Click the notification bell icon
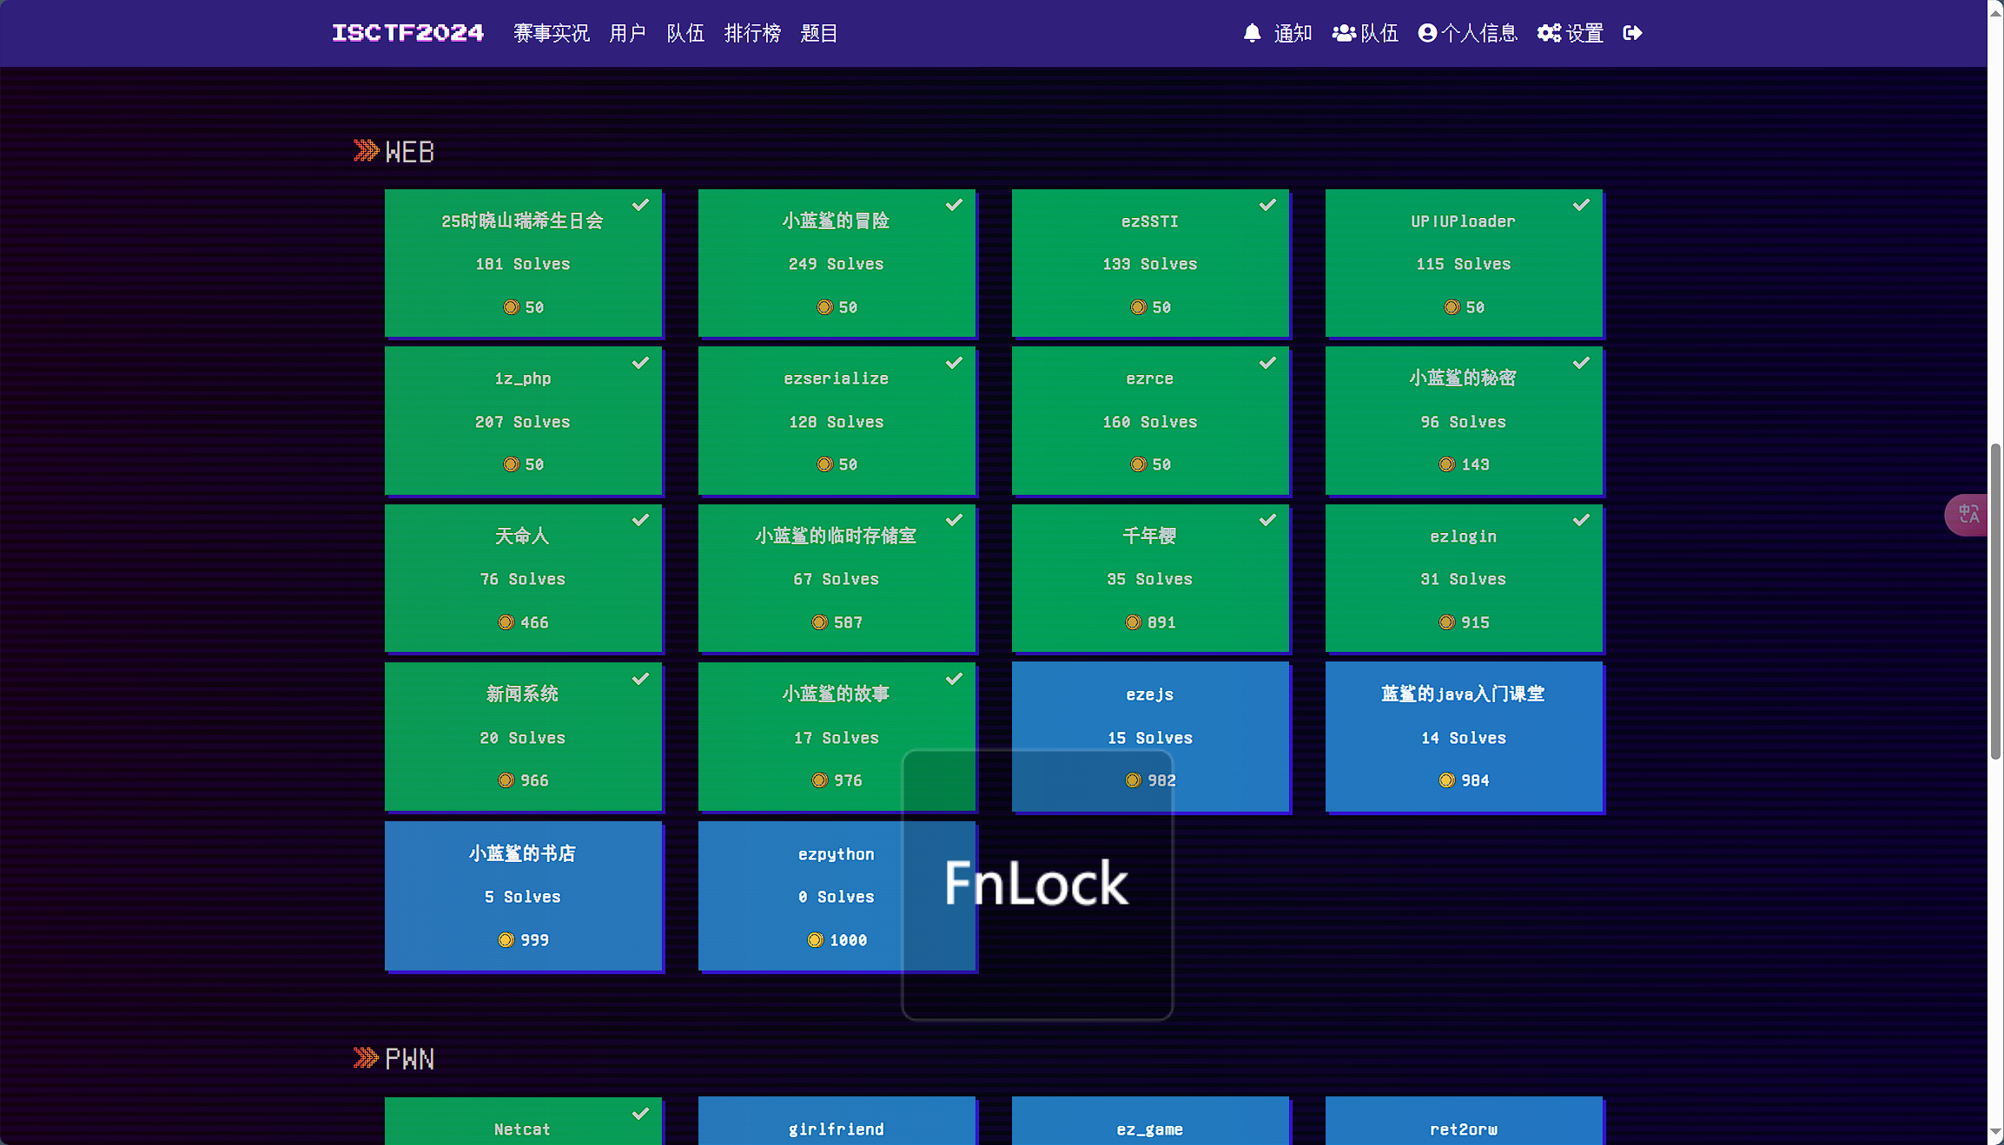2004x1145 pixels. [x=1252, y=33]
